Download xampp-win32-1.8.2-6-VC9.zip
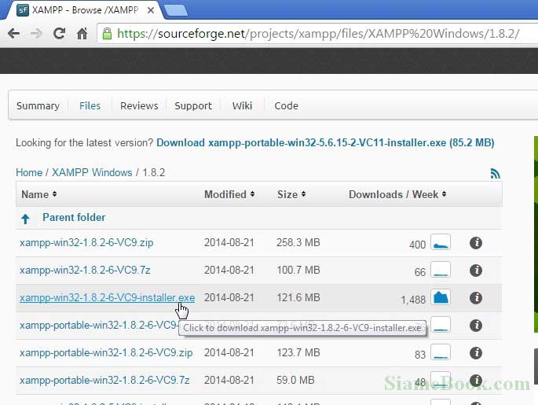 pos(86,243)
